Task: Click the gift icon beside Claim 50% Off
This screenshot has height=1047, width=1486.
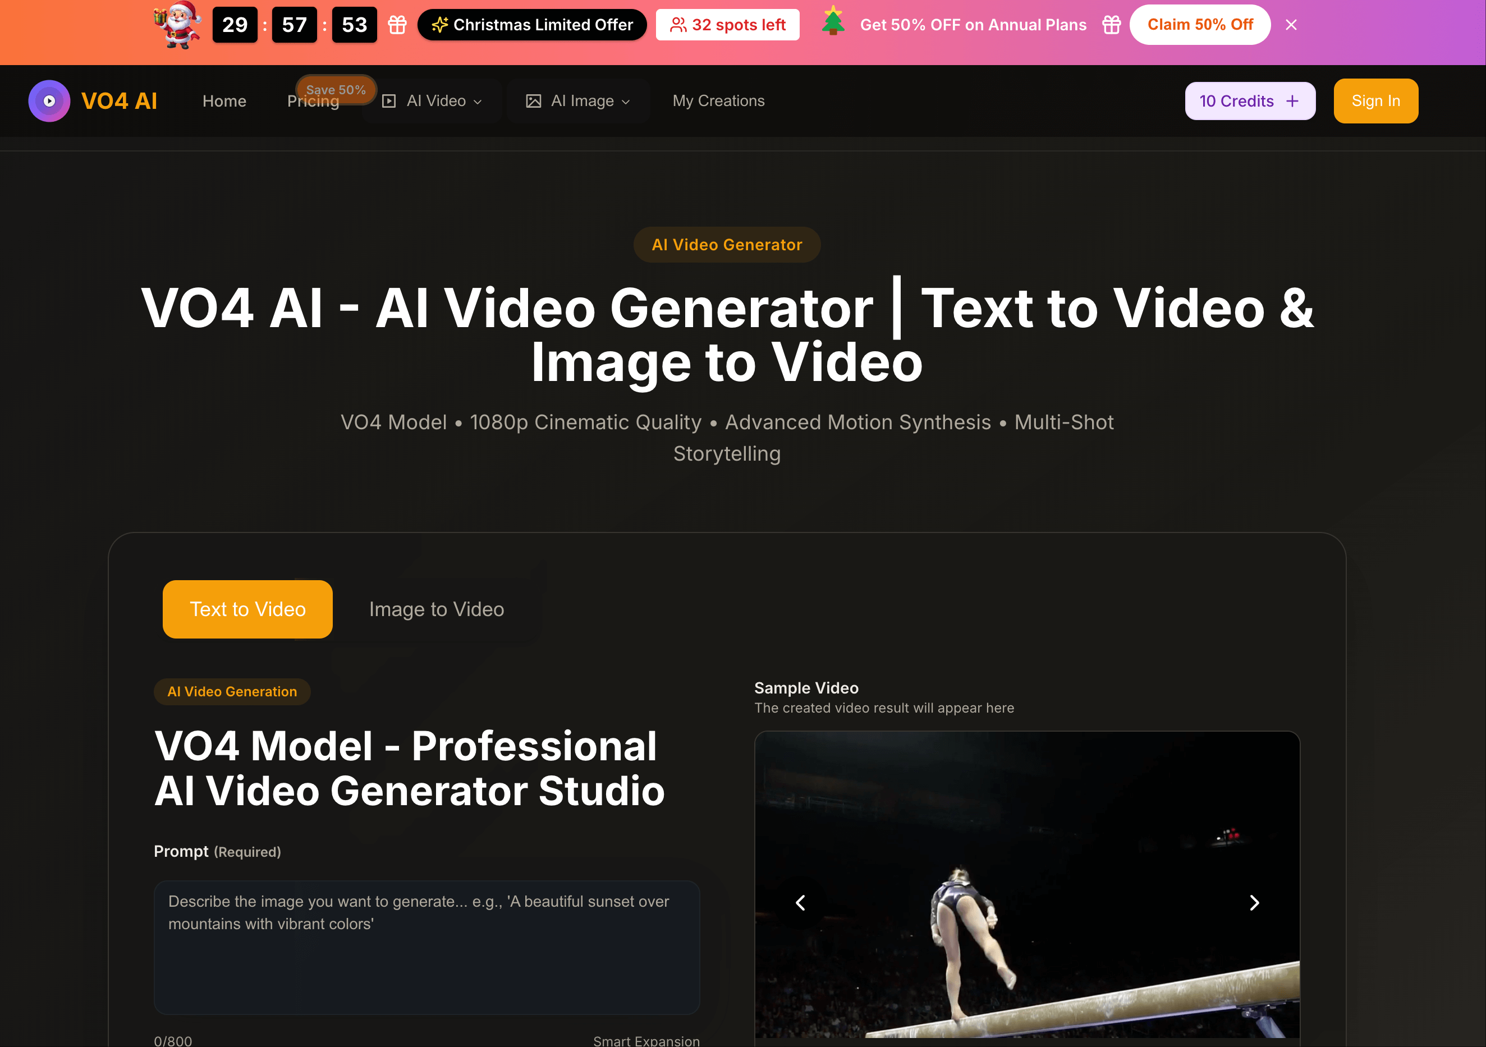Action: (1111, 25)
